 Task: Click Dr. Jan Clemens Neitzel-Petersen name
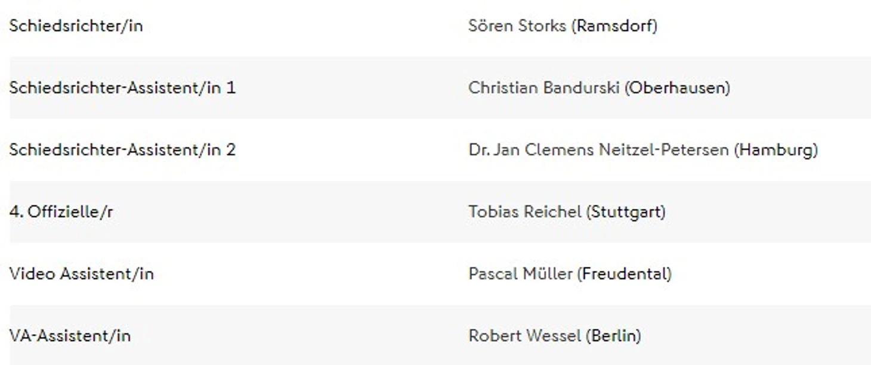click(598, 149)
